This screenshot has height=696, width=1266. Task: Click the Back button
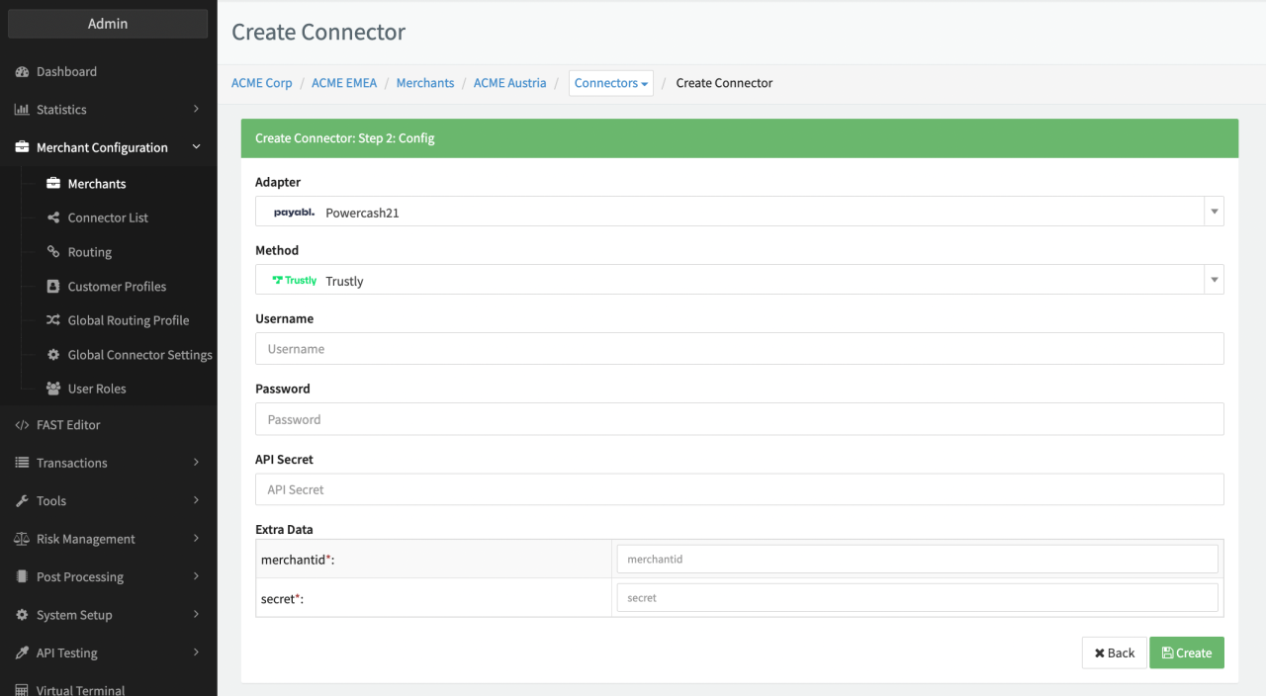(1114, 652)
